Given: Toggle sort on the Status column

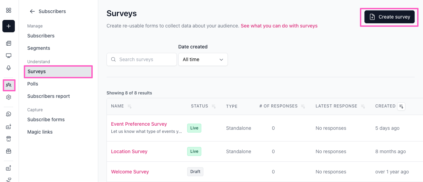Looking at the screenshot, I should 213,106.
